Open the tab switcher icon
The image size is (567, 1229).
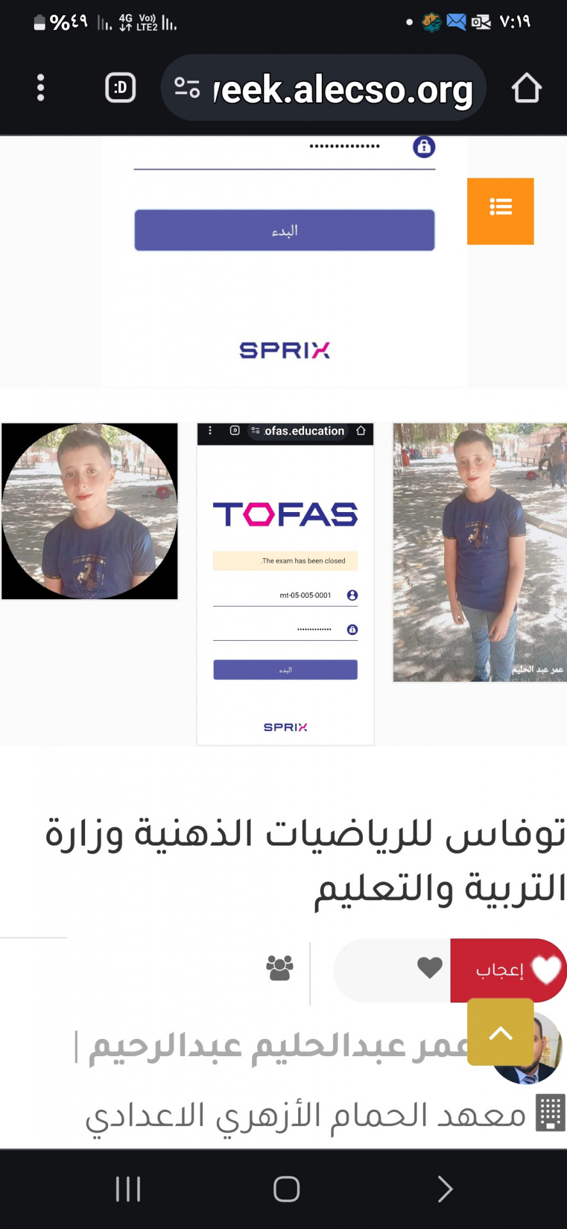120,88
